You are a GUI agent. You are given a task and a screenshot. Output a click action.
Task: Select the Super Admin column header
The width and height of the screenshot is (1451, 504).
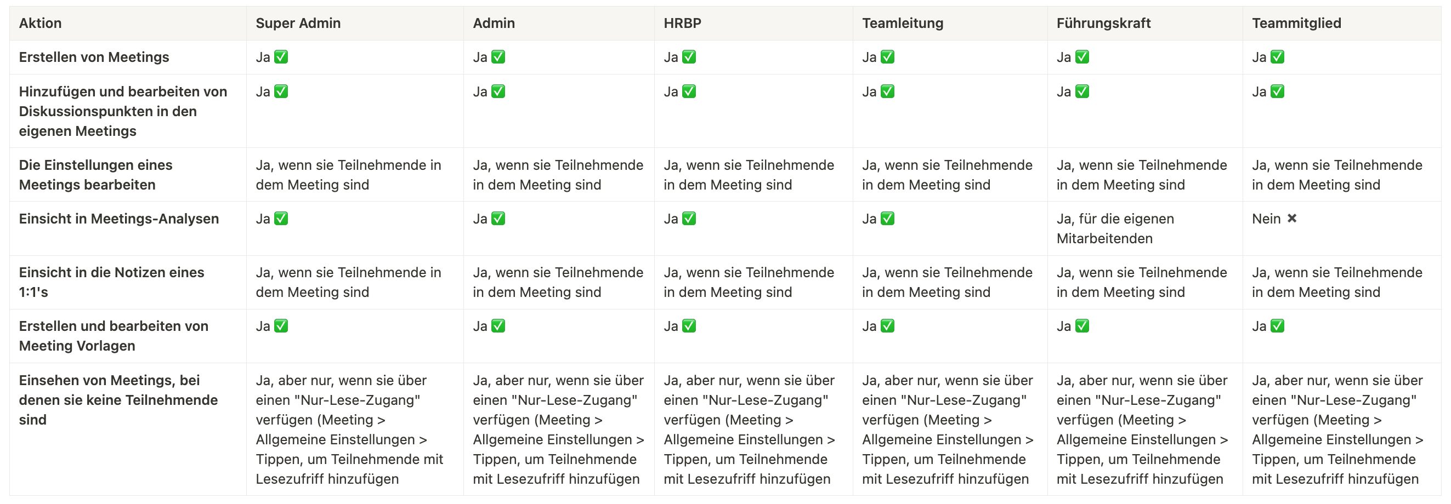click(298, 23)
